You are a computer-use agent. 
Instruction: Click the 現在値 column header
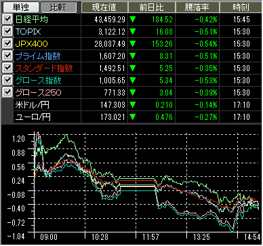[104, 7]
